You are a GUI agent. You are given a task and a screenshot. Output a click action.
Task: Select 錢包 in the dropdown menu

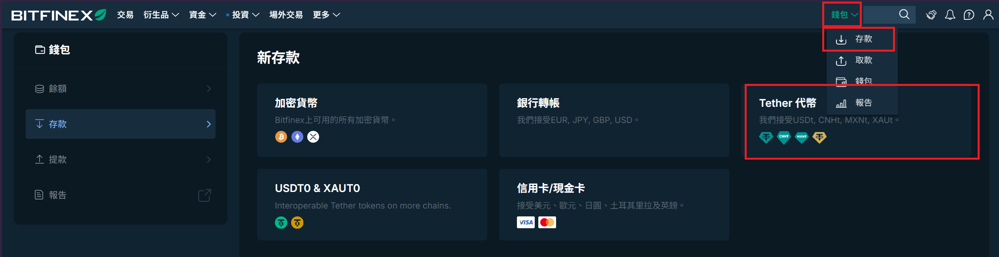[862, 81]
